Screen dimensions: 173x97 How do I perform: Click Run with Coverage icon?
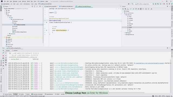coord(158,4)
